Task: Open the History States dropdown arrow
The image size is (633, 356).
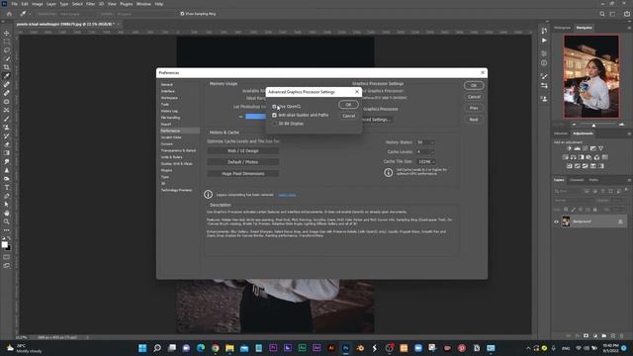Action: [432, 142]
